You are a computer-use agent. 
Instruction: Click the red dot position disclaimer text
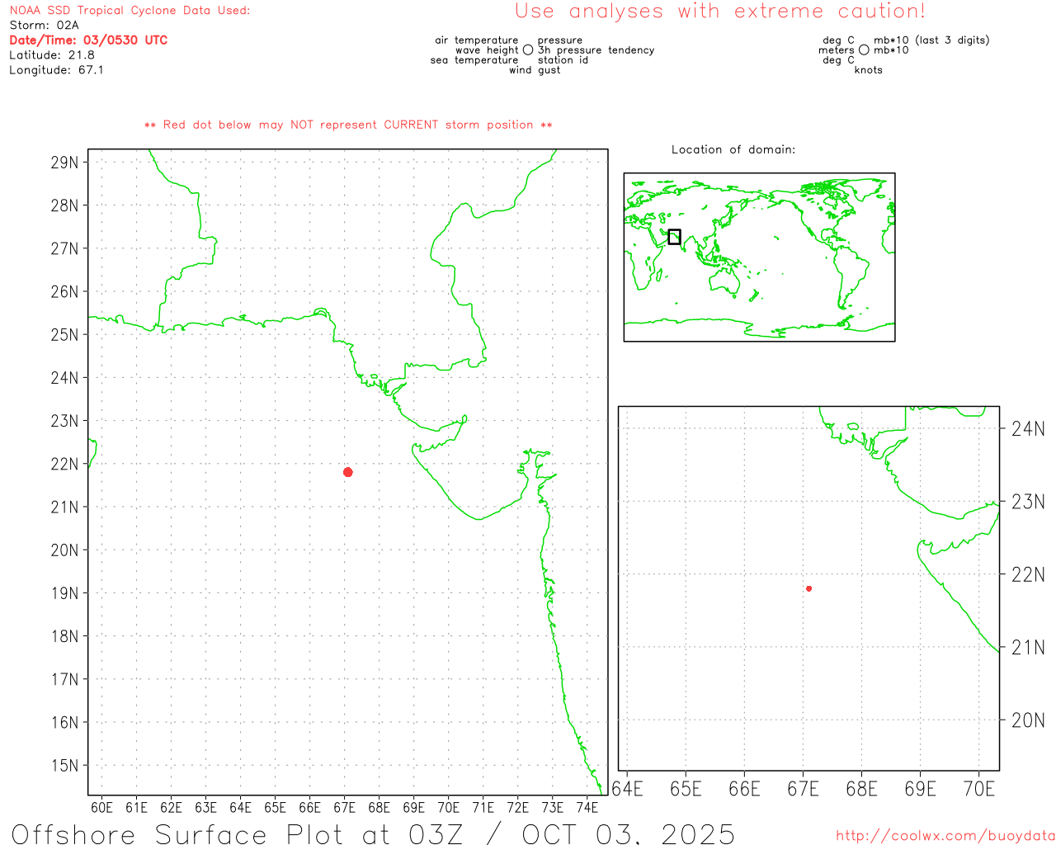(348, 125)
